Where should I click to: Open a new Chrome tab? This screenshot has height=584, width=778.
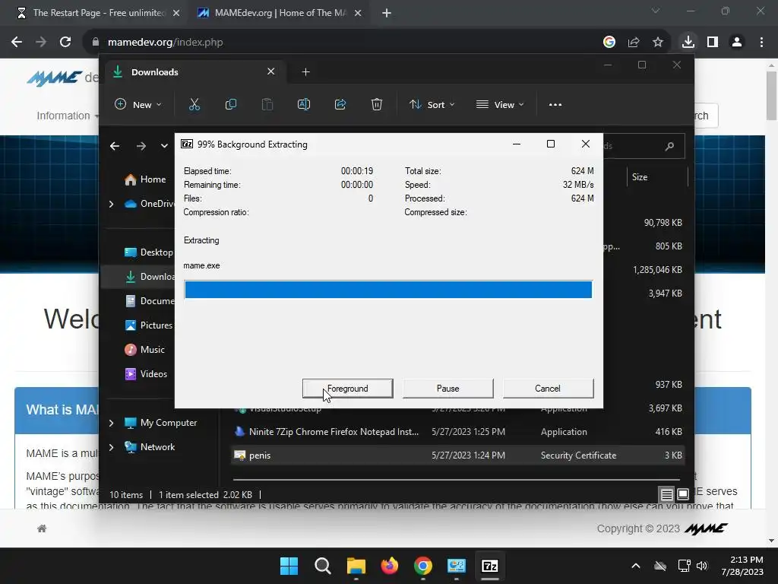(387, 13)
